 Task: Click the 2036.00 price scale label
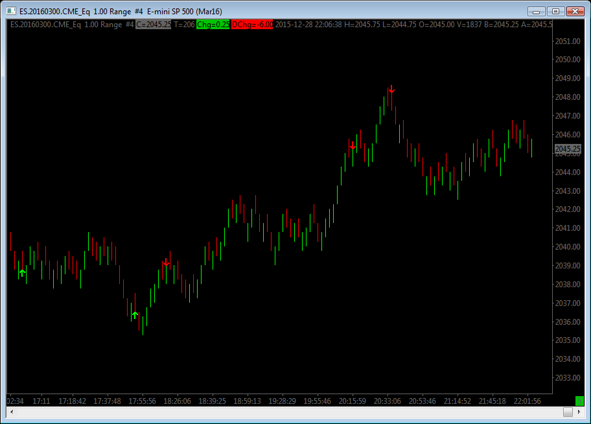(568, 322)
